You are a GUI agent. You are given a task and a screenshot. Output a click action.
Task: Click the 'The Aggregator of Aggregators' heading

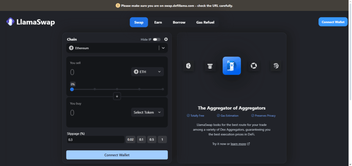(x=232, y=108)
